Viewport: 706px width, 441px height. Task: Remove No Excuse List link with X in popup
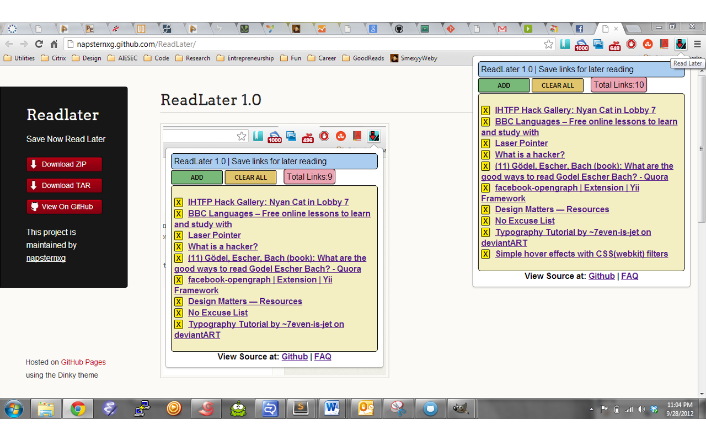[x=485, y=221]
